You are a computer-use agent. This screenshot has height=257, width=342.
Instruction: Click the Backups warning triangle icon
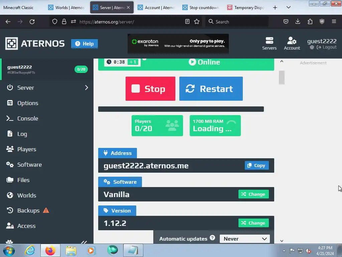point(46,210)
